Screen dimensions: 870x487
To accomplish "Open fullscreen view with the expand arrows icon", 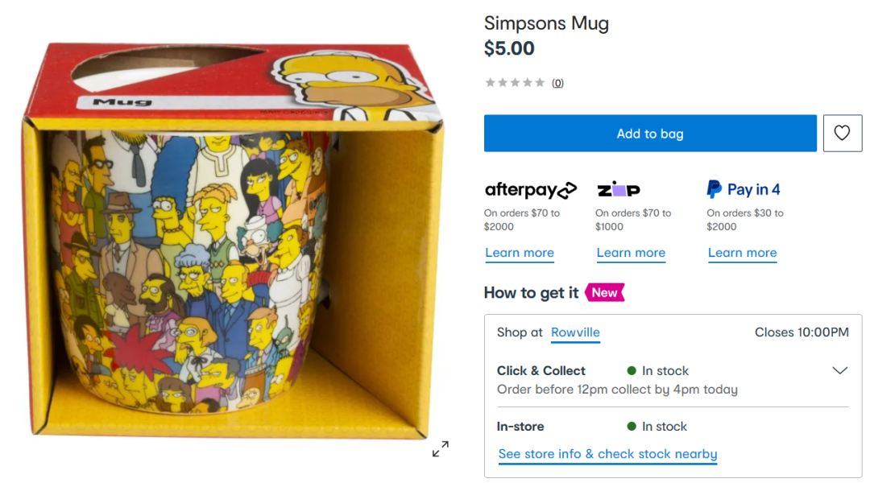I will [x=441, y=448].
